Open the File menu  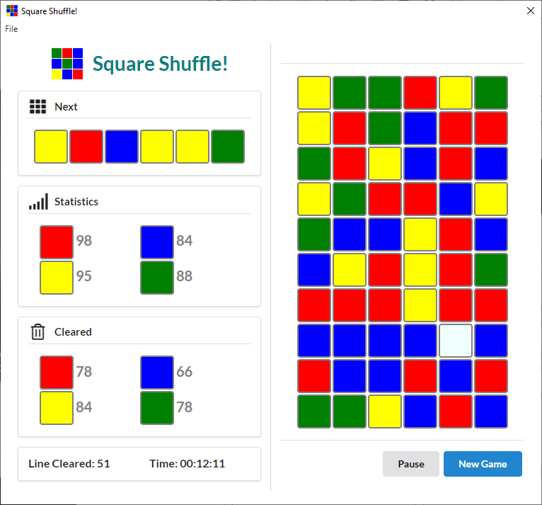coord(11,29)
